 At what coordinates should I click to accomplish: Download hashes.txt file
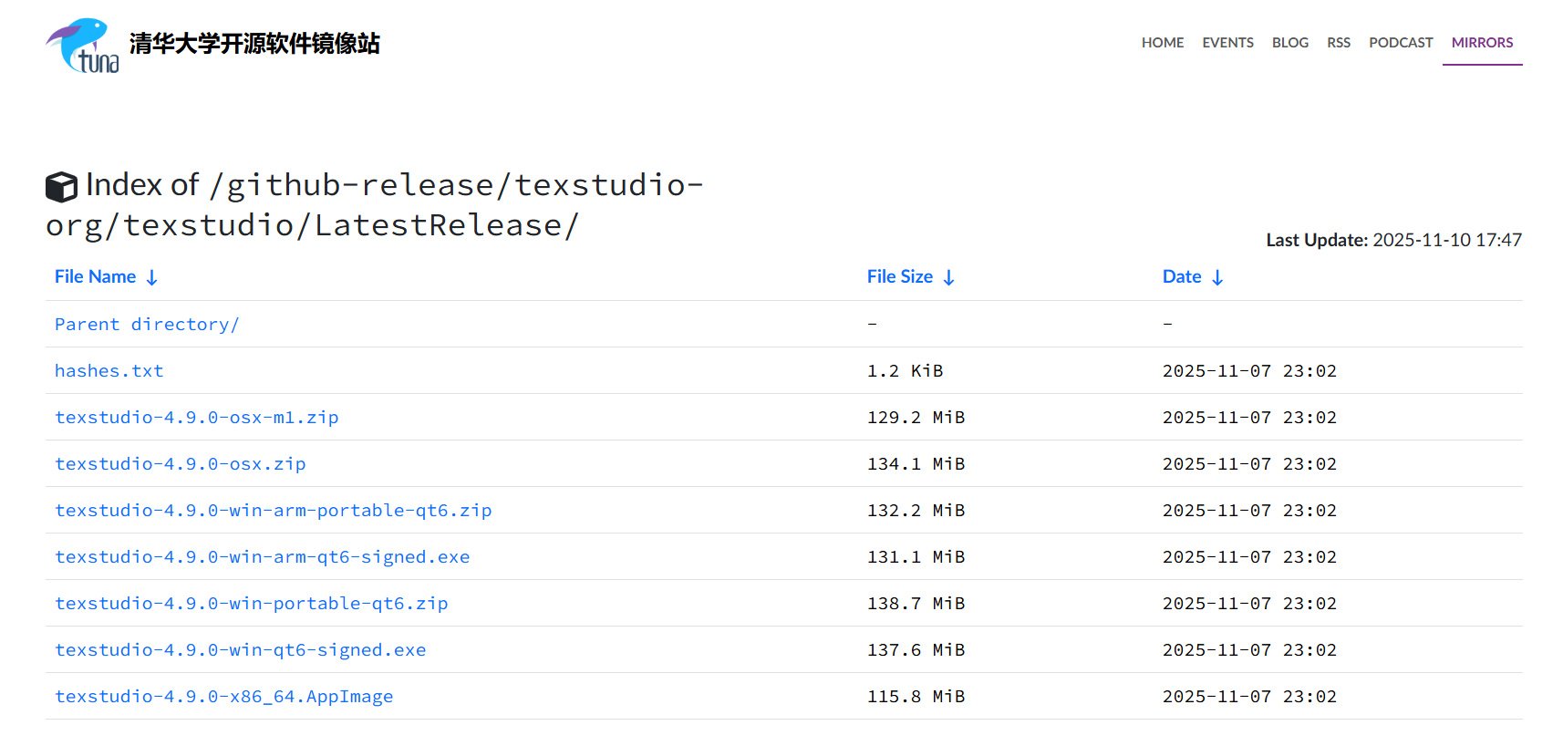[x=109, y=371]
